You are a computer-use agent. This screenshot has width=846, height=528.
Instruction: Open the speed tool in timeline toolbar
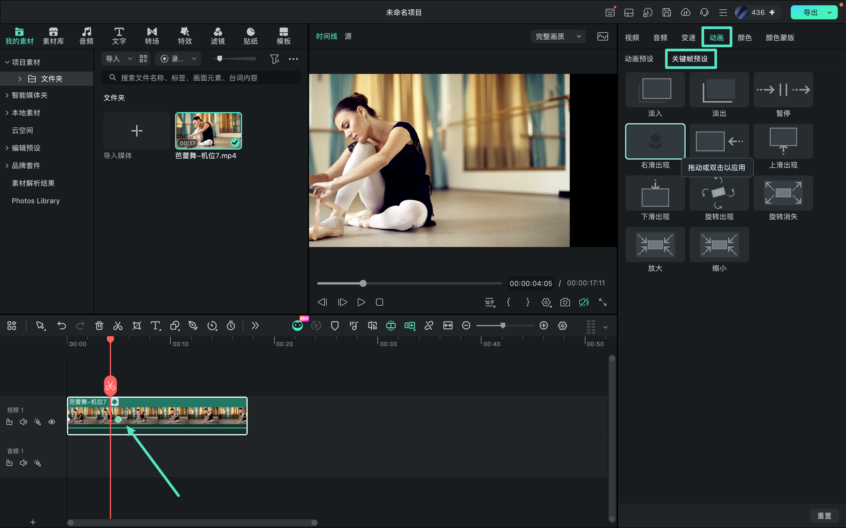coord(212,326)
